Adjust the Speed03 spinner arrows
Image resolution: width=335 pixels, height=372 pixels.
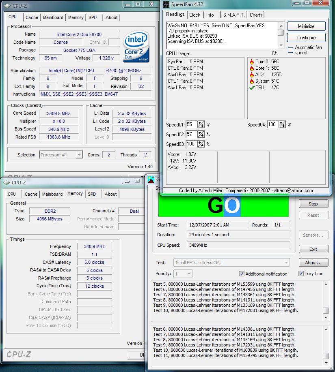tap(201, 144)
